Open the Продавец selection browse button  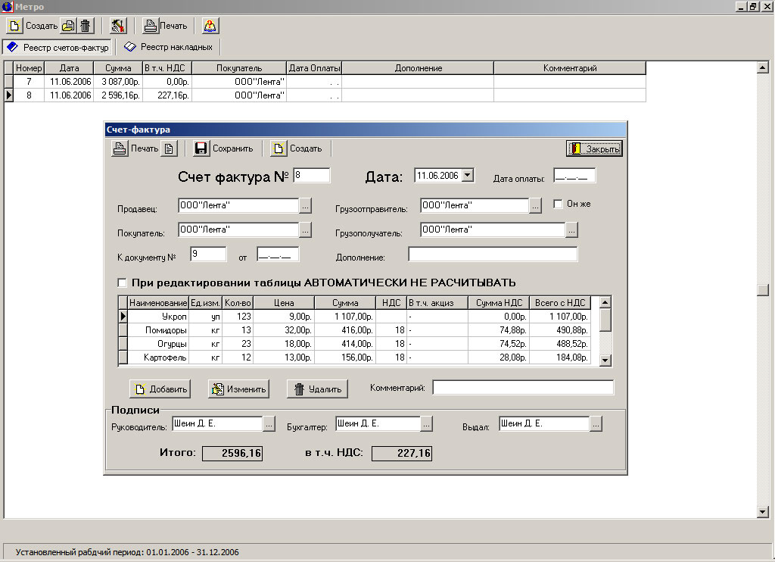pos(305,205)
